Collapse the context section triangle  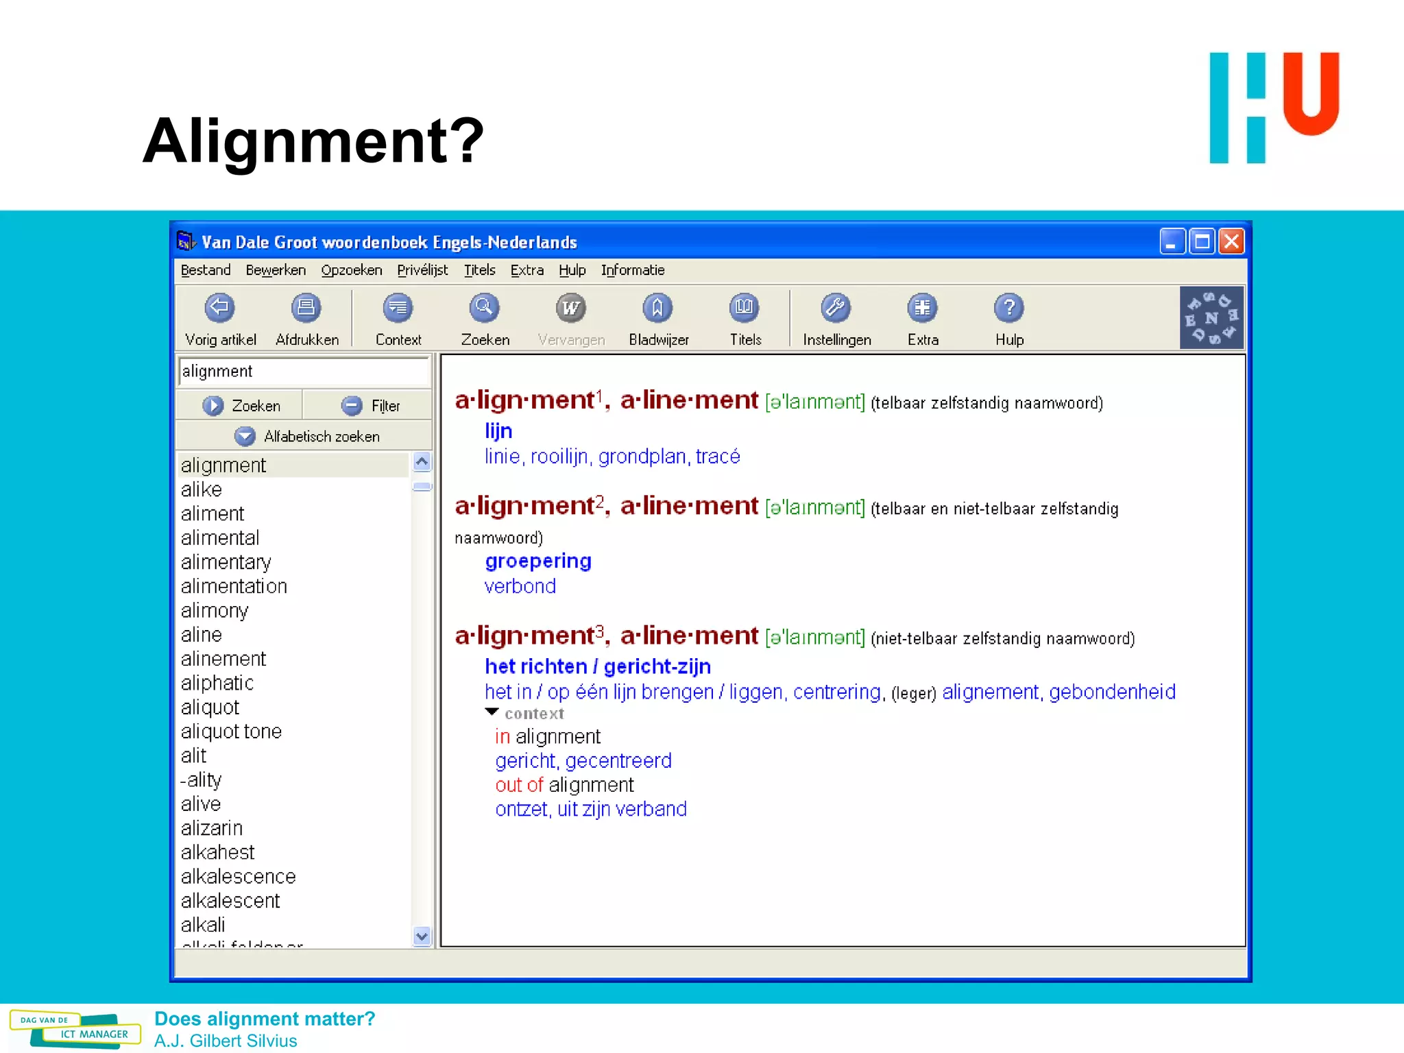(x=492, y=712)
